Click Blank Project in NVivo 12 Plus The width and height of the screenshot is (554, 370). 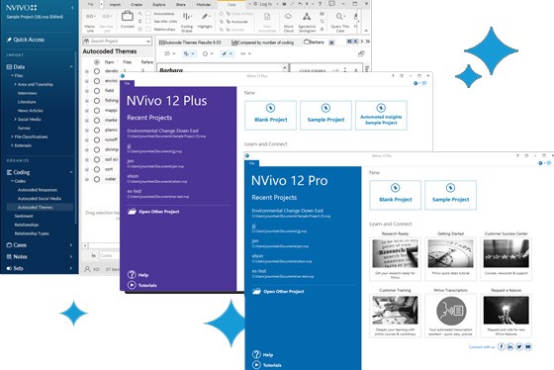click(x=271, y=115)
